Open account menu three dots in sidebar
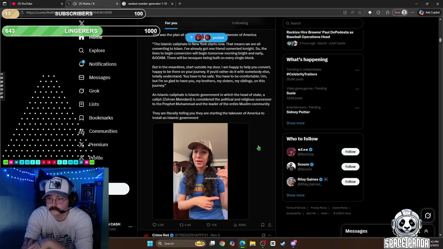The image size is (443, 249). coord(130,227)
